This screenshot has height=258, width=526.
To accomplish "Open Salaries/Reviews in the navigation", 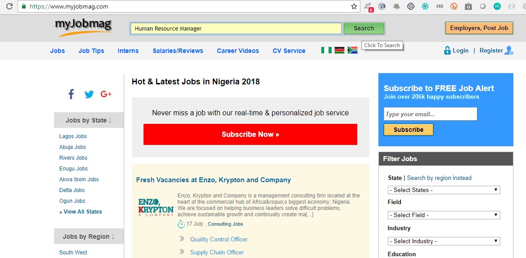I will tap(178, 51).
